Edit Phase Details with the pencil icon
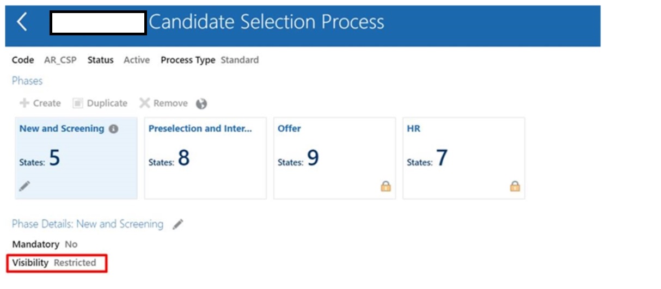 coord(178,224)
